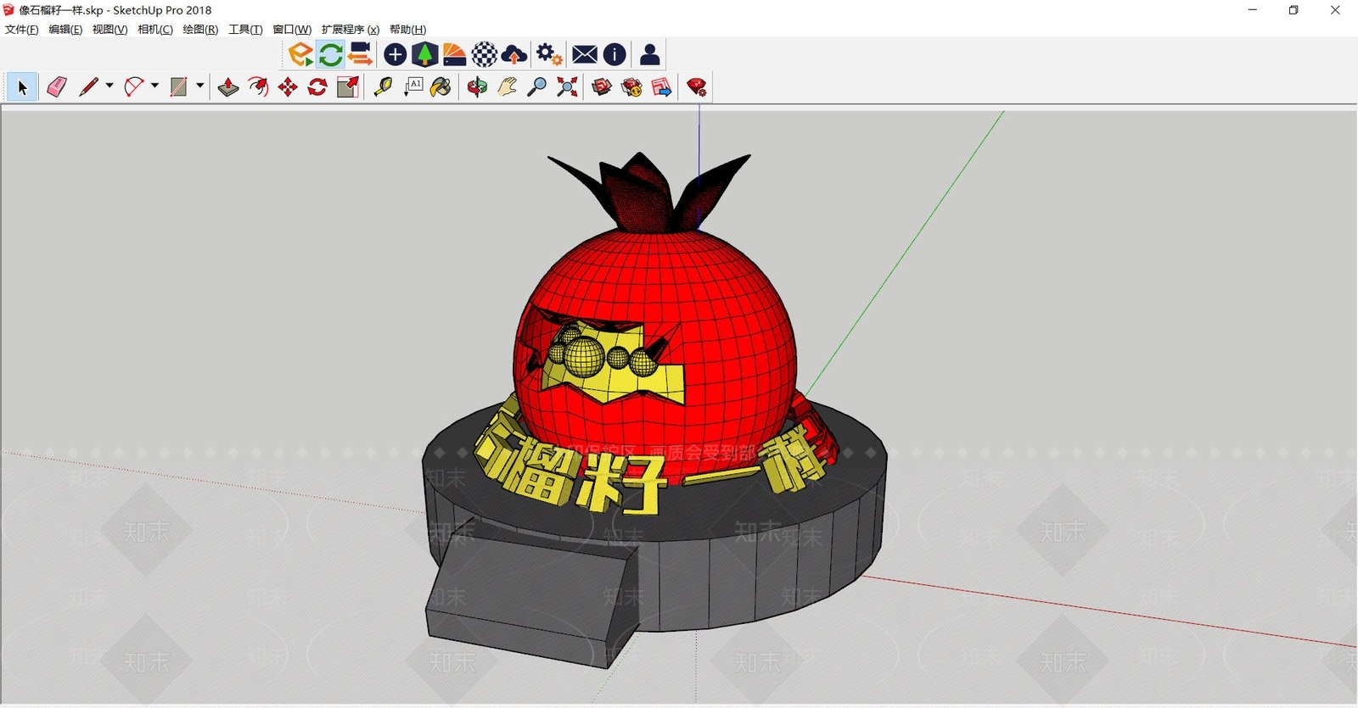
Task: Select the arrow Select tool
Action: [22, 86]
